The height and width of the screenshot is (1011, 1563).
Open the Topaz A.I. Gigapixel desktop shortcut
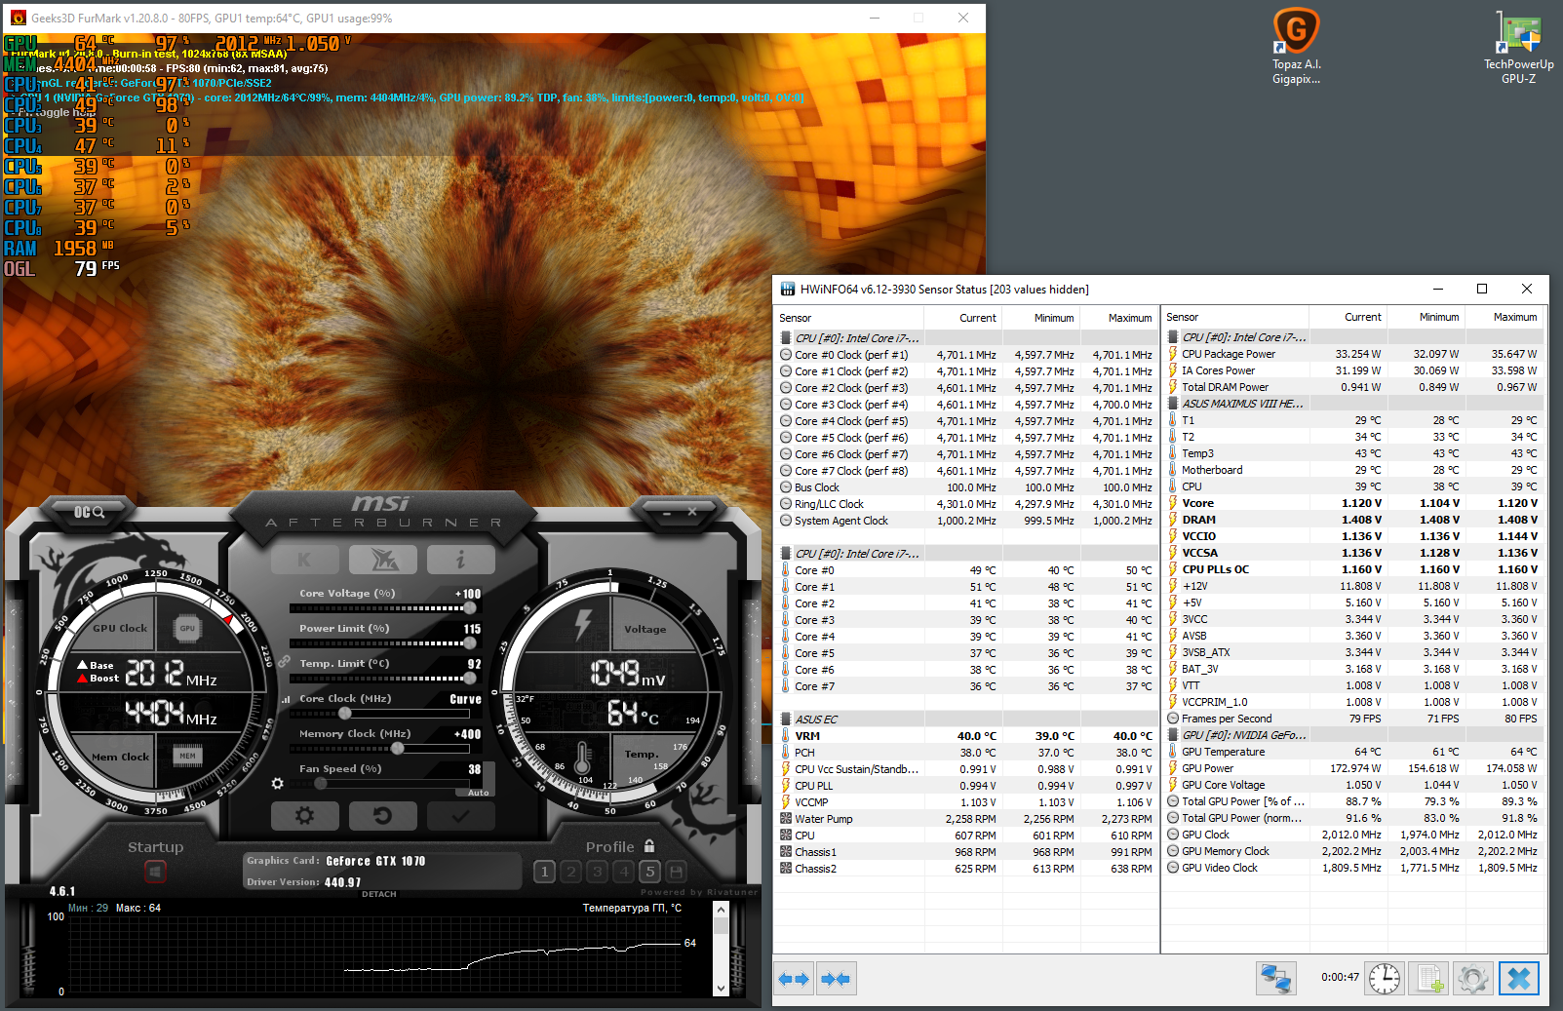[1296, 47]
